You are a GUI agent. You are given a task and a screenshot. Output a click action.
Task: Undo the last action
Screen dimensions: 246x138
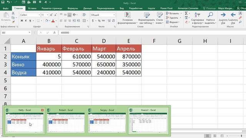(8, 2)
